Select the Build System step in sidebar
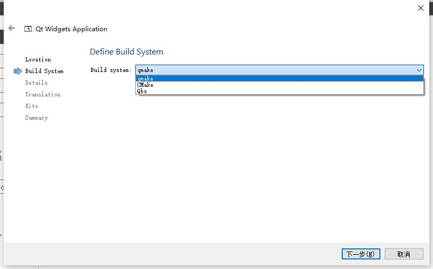This screenshot has height=269, width=433. pyautogui.click(x=44, y=71)
